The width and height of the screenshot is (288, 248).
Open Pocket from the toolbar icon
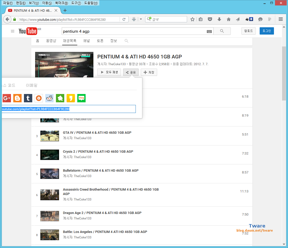pos(210,19)
